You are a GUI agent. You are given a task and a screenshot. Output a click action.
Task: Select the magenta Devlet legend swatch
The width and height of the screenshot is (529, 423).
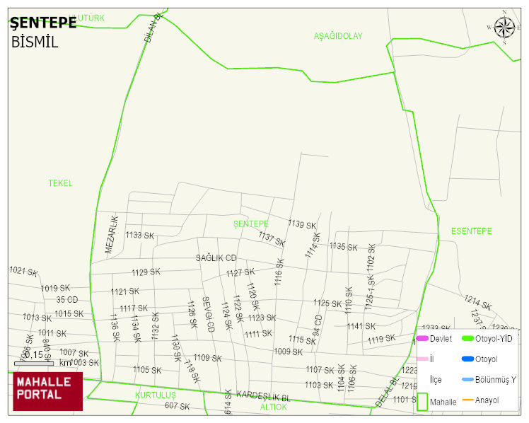(x=422, y=339)
